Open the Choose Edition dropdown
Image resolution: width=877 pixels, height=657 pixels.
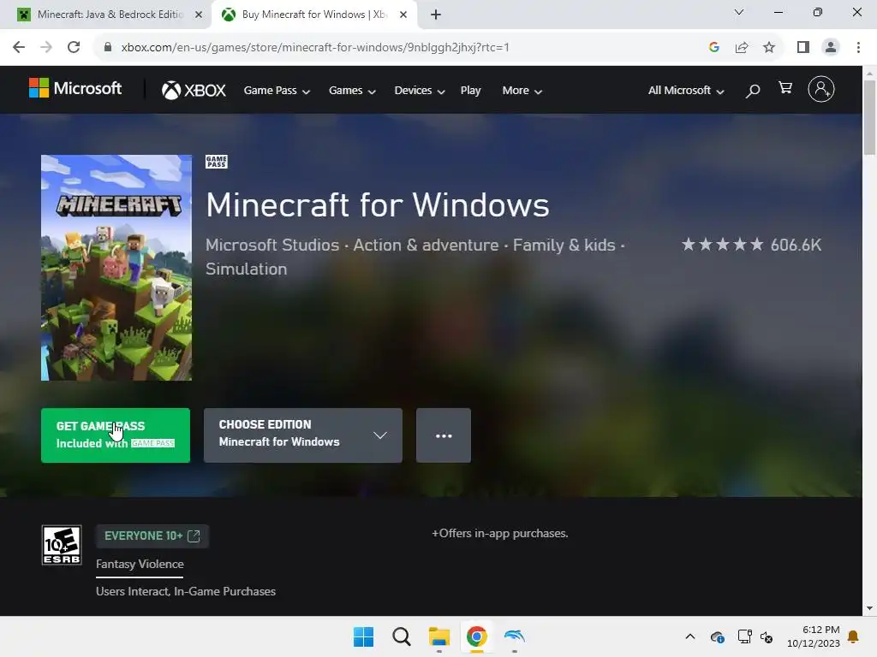(x=302, y=435)
